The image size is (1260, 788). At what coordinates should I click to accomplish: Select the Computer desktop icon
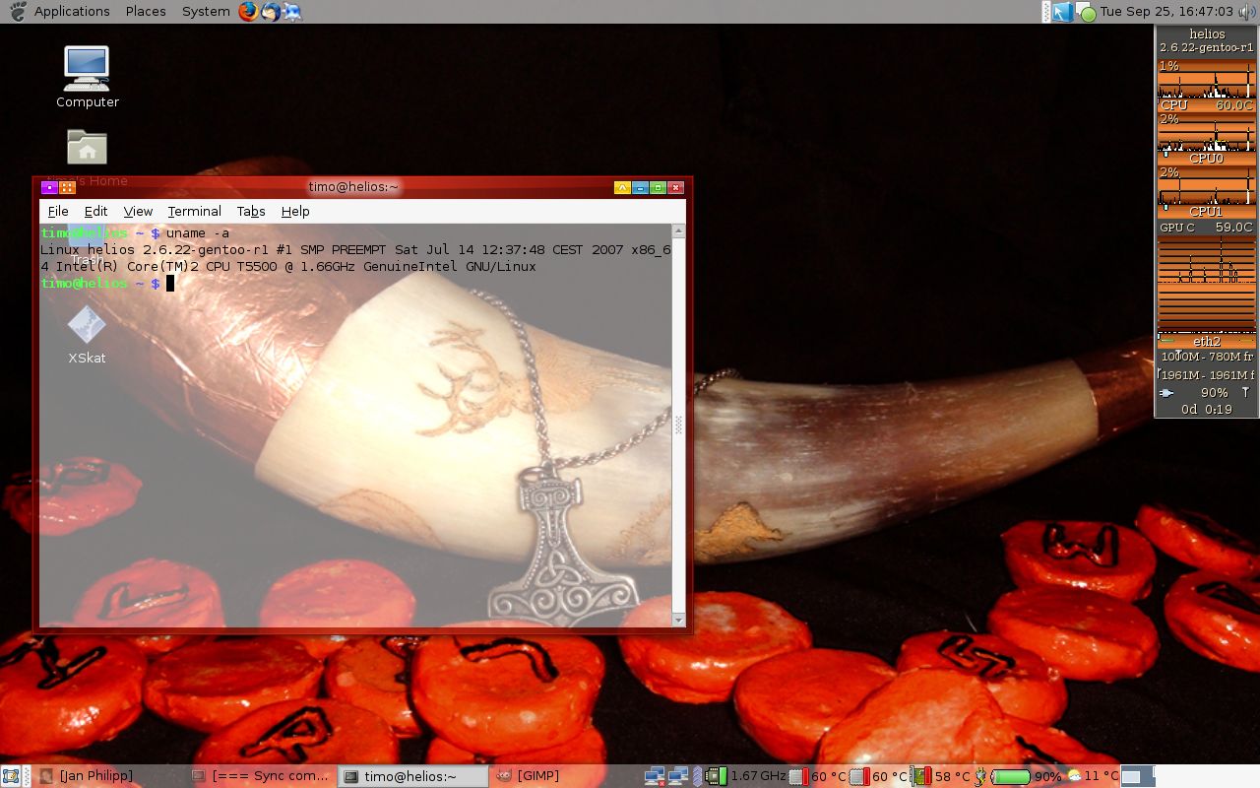[87, 77]
